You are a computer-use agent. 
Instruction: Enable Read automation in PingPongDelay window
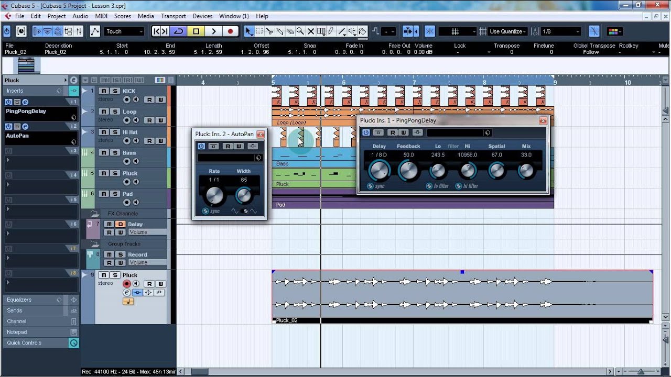[x=392, y=133]
